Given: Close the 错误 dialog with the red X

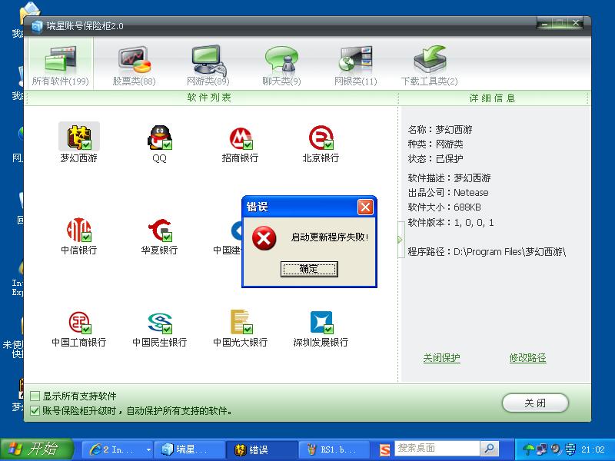Looking at the screenshot, I should [365, 207].
